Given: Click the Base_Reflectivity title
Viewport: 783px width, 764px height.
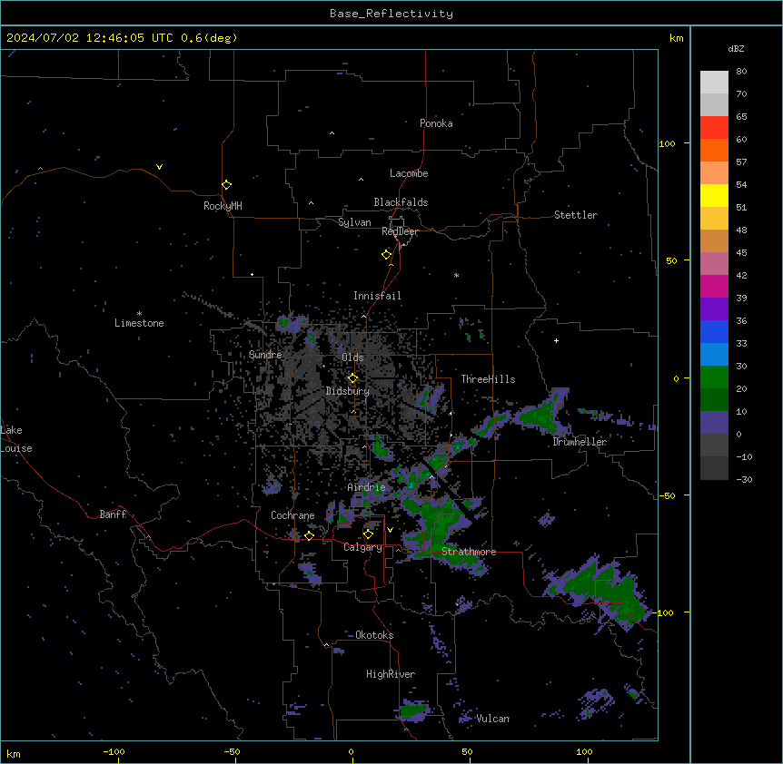Looking at the screenshot, I should (391, 14).
